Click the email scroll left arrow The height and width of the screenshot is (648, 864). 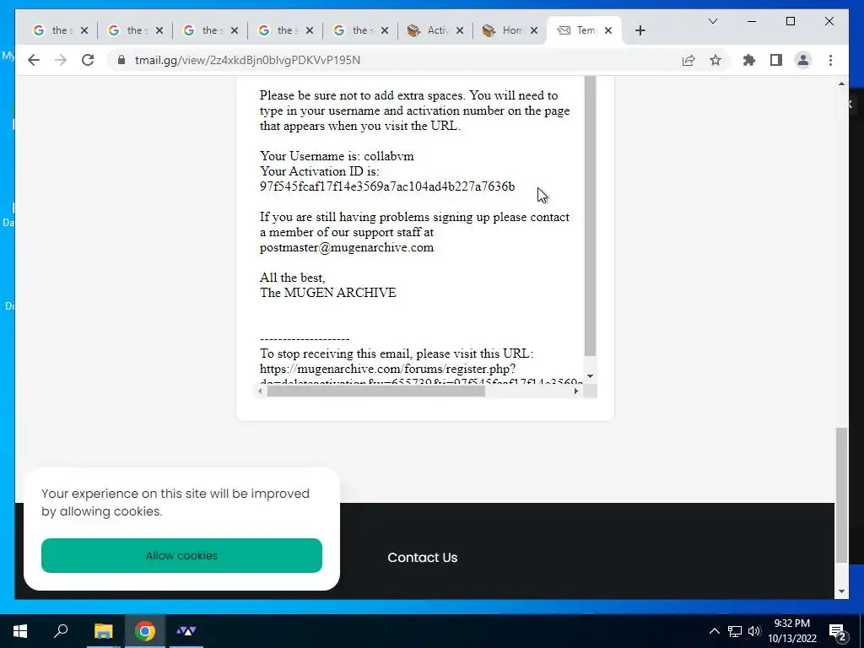point(260,391)
